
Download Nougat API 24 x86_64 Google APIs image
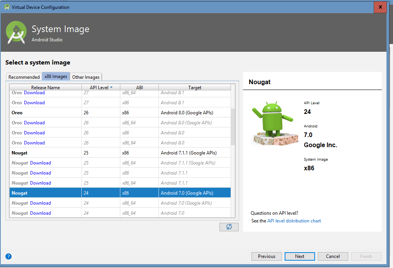pyautogui.click(x=40, y=203)
